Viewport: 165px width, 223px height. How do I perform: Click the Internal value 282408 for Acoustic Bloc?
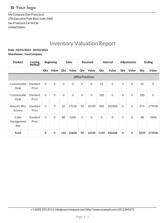coord(113,106)
